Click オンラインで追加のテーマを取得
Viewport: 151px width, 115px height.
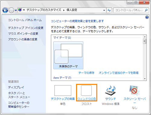tap(119, 73)
